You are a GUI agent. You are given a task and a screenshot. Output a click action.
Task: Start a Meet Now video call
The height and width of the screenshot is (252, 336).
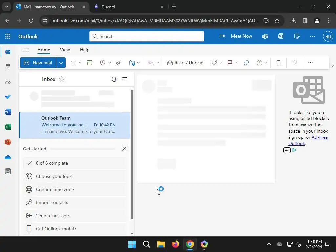click(x=236, y=36)
